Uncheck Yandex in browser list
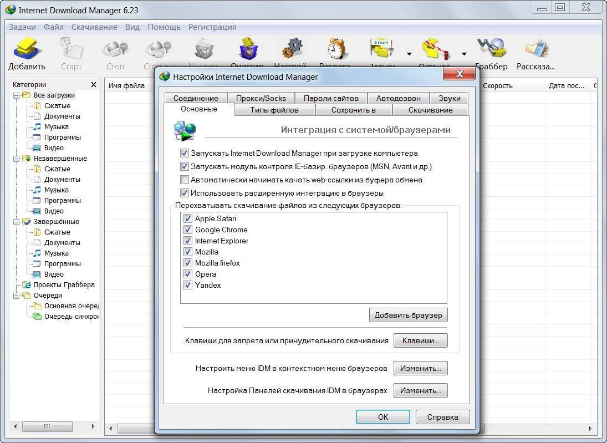This screenshot has height=443, width=607. (188, 285)
